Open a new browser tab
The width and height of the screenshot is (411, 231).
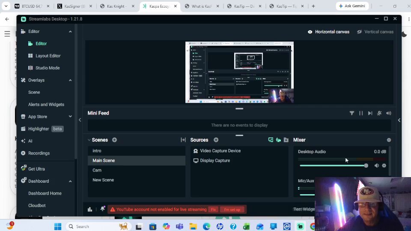coord(313,6)
